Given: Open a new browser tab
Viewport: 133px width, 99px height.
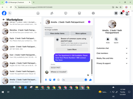Looking at the screenshot, I should 34,2.
